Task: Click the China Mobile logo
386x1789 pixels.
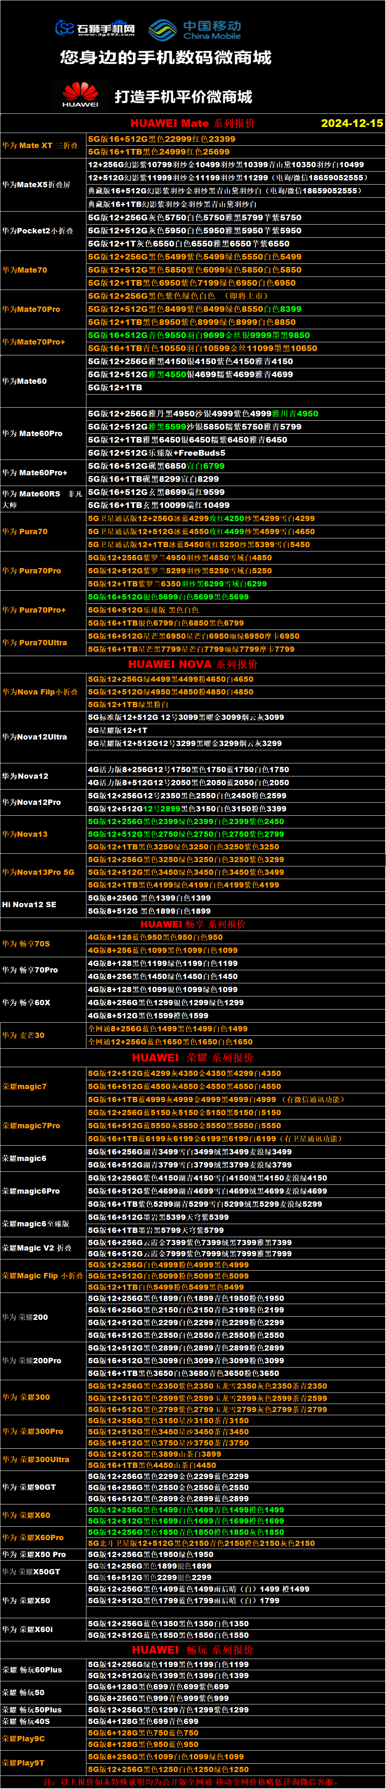Action: [195, 30]
